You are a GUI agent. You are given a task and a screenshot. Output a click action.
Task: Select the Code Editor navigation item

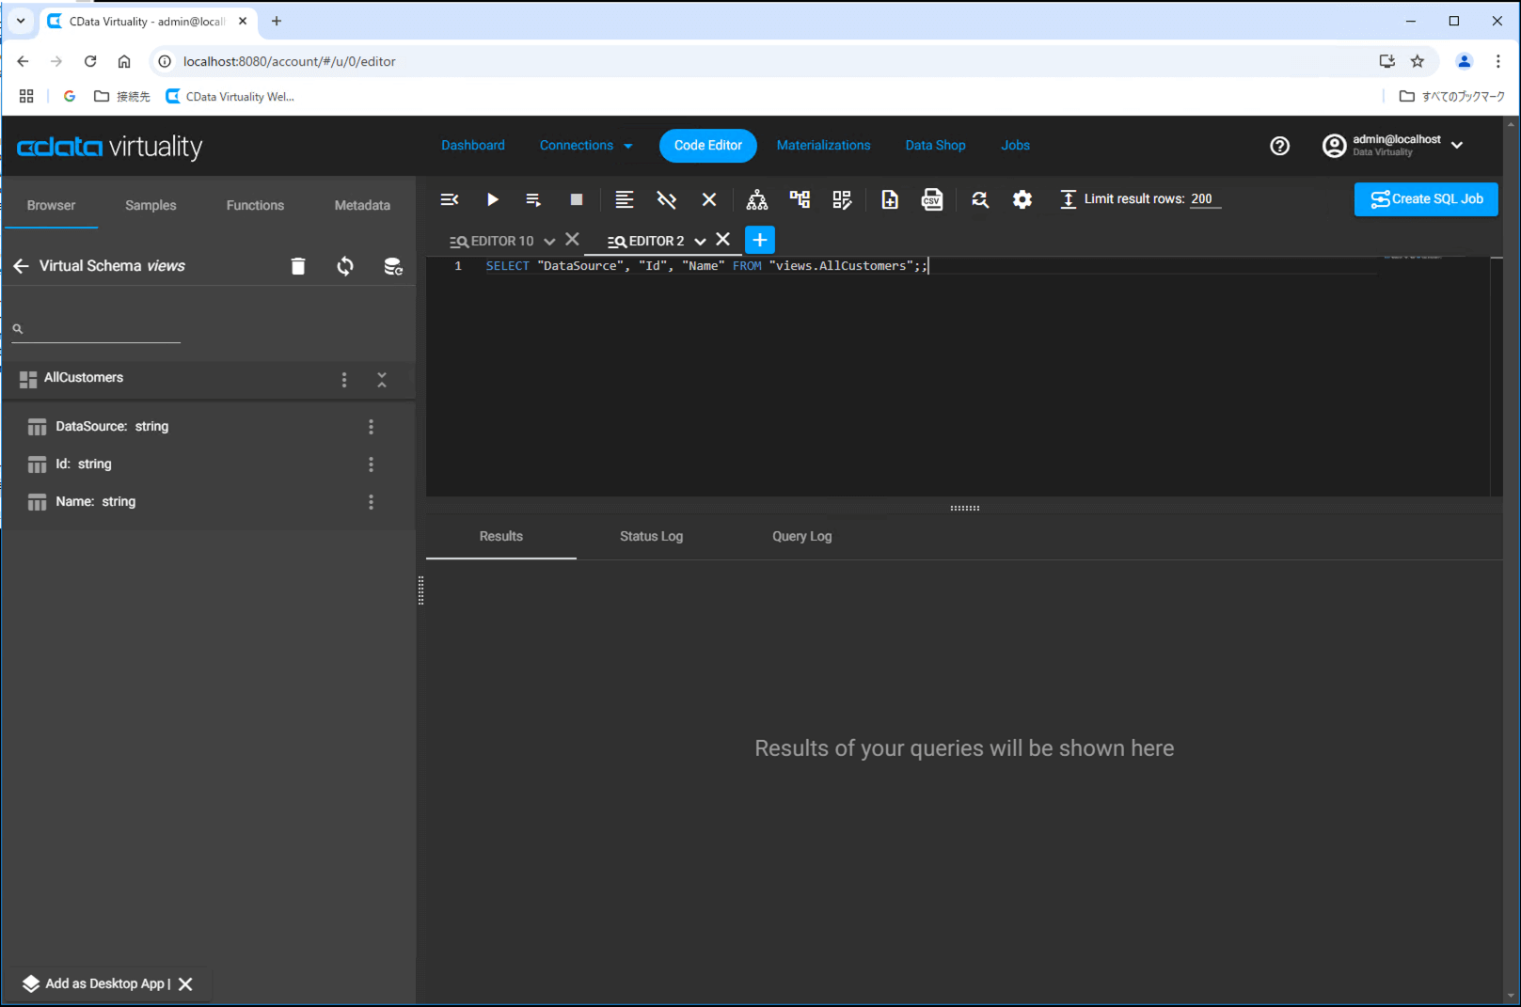click(708, 146)
